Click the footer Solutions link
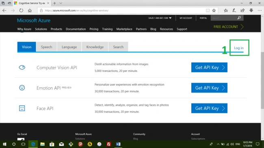 (80, 139)
